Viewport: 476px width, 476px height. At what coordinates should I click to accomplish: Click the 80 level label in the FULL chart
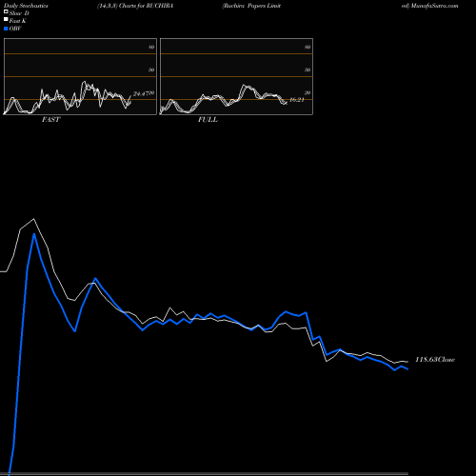coord(307,47)
